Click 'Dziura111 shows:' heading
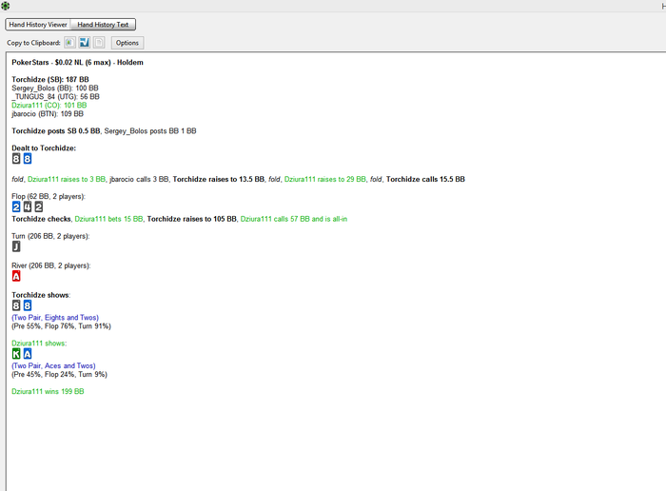 (x=39, y=344)
